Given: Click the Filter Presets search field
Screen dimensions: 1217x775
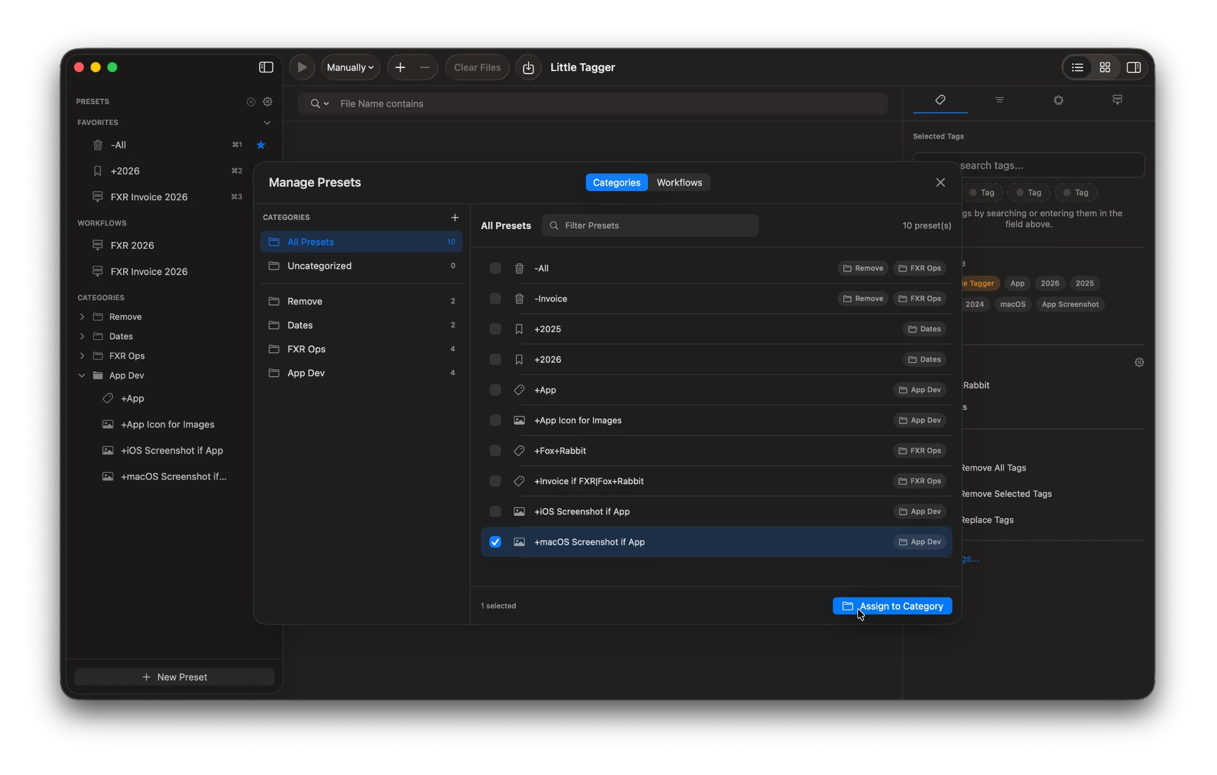Looking at the screenshot, I should point(650,225).
